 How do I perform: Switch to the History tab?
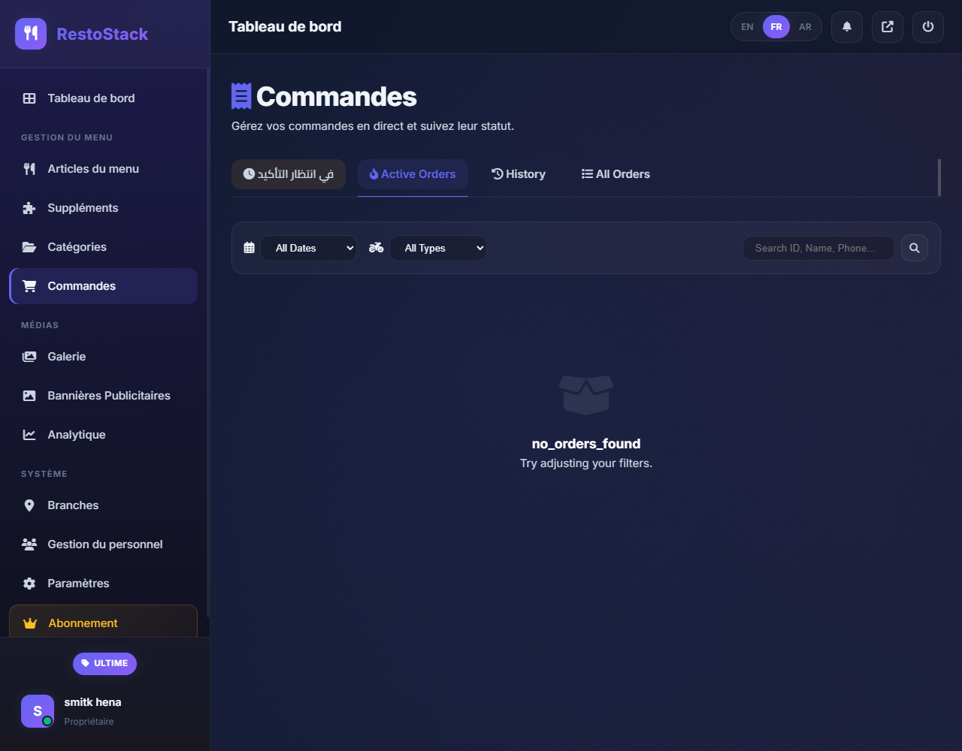[x=519, y=174]
